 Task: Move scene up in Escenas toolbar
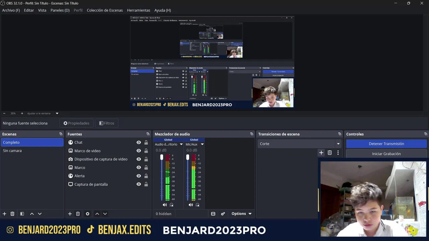pyautogui.click(x=32, y=214)
